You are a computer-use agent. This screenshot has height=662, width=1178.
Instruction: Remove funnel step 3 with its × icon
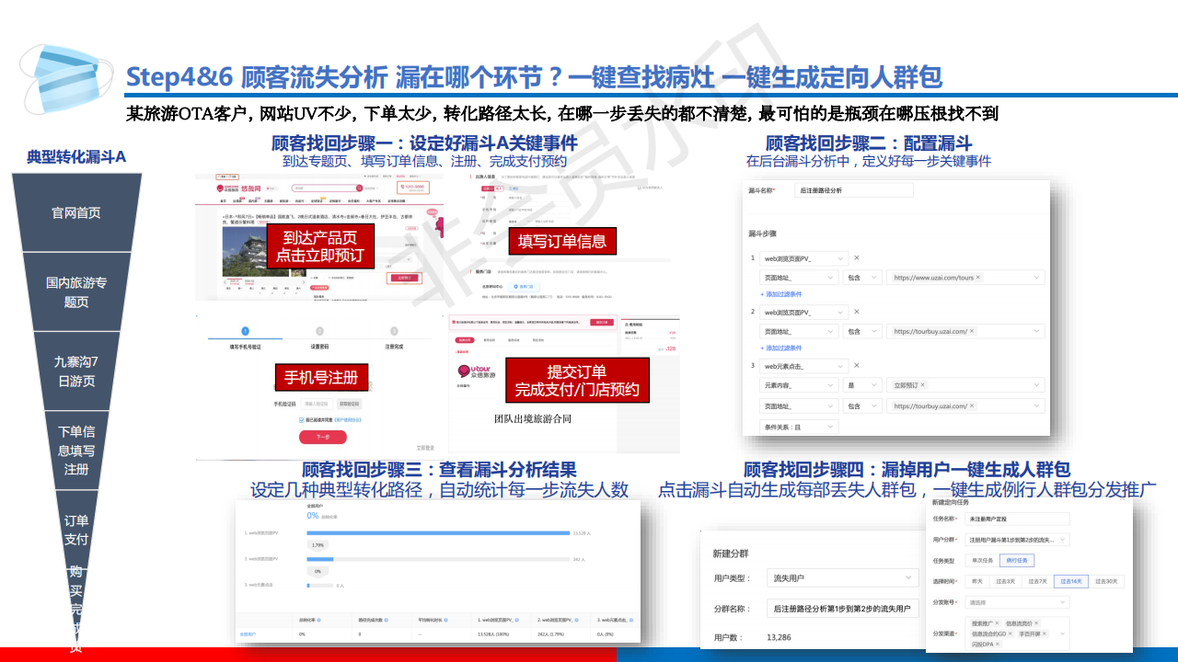coord(856,365)
